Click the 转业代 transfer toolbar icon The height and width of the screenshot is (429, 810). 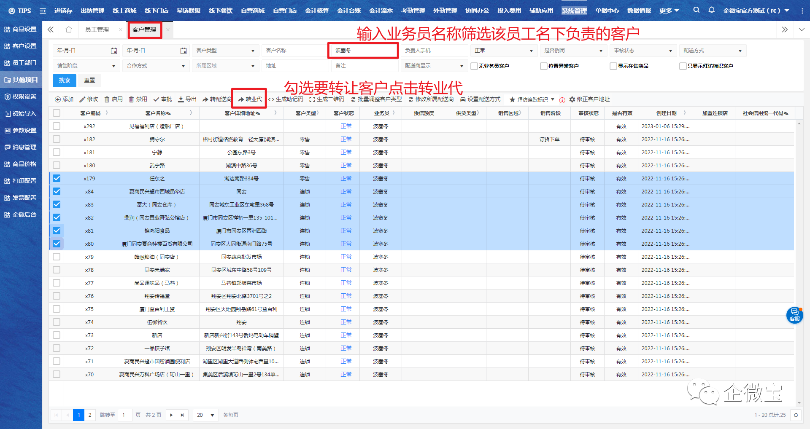click(241, 99)
